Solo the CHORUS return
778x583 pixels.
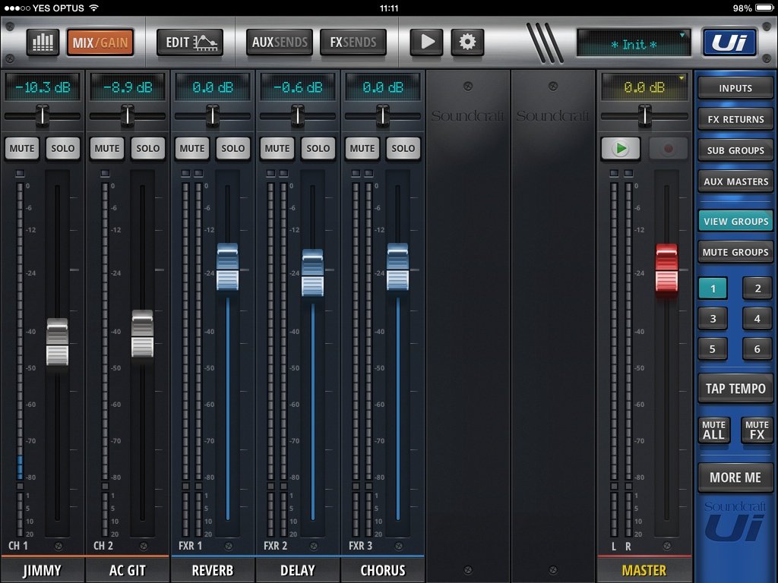(x=403, y=148)
